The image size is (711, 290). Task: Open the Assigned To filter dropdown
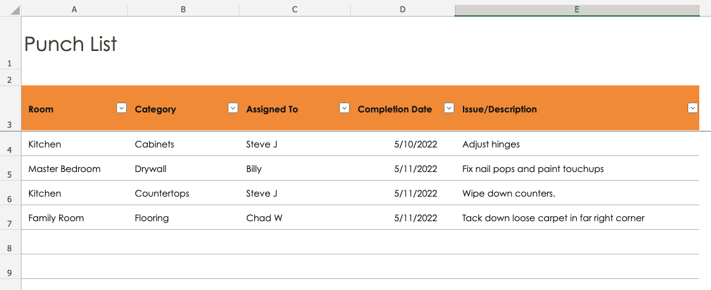click(x=345, y=108)
